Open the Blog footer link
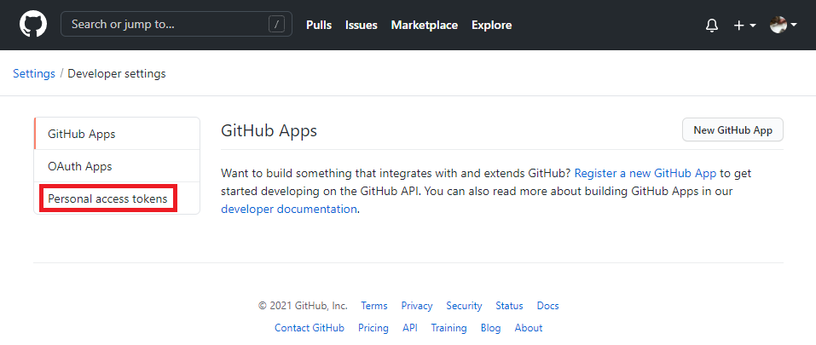 pos(490,328)
